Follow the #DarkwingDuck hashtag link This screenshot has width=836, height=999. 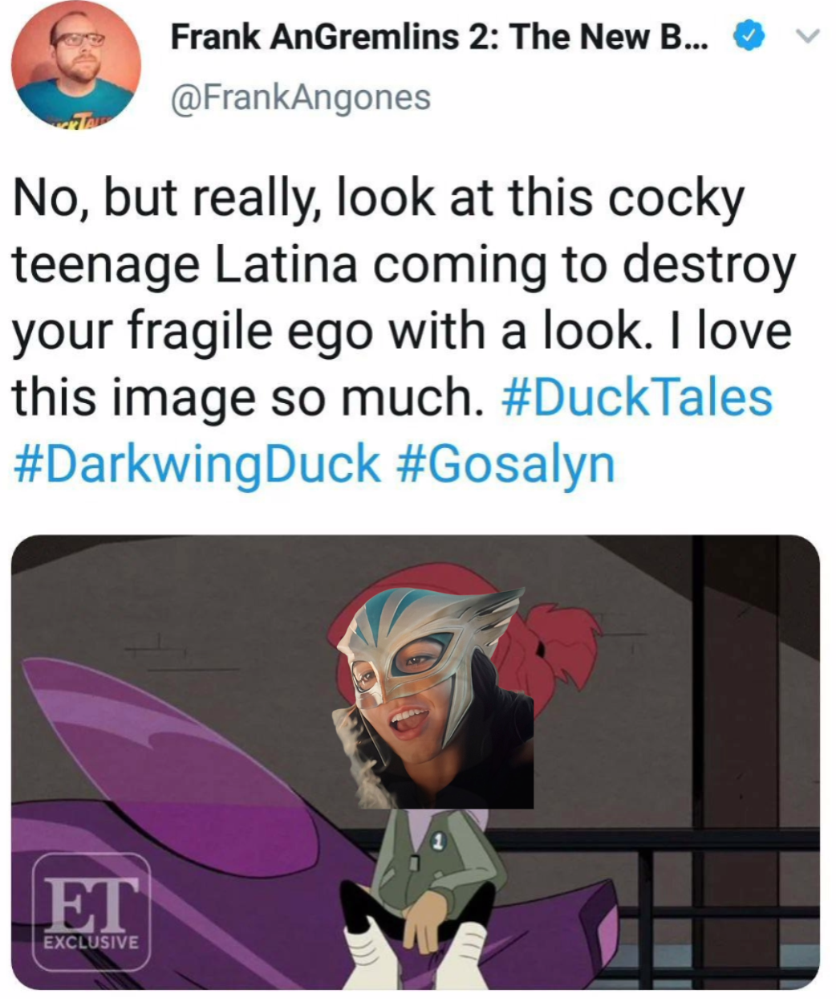click(197, 465)
